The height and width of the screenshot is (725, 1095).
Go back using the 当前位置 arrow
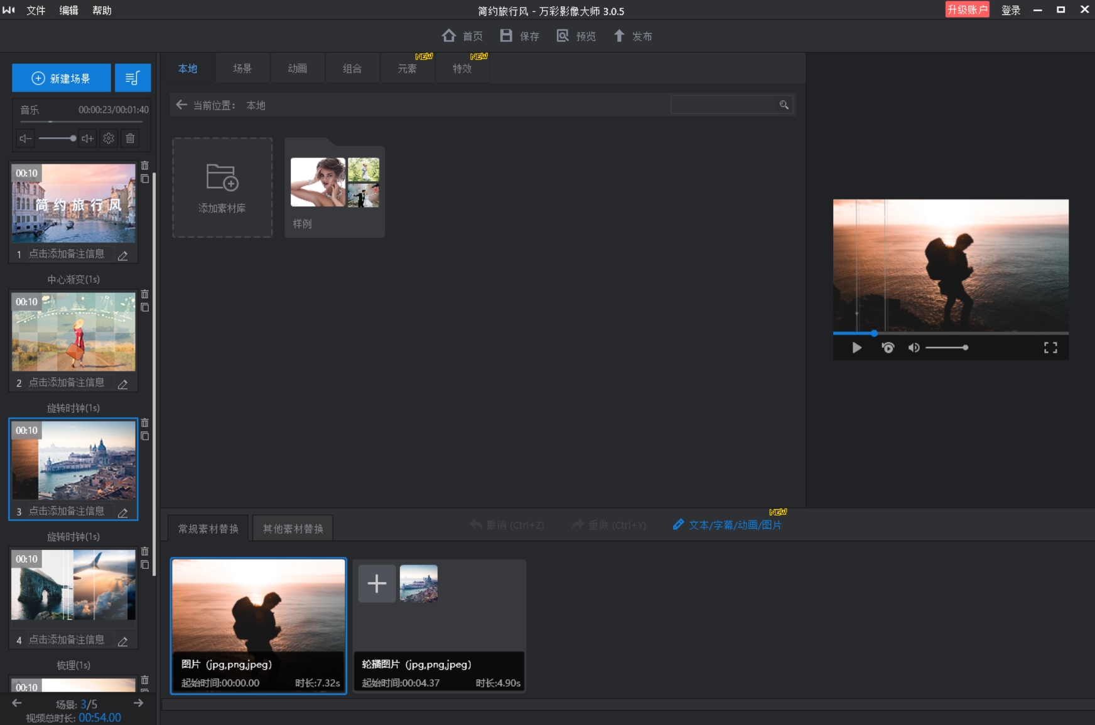[181, 105]
